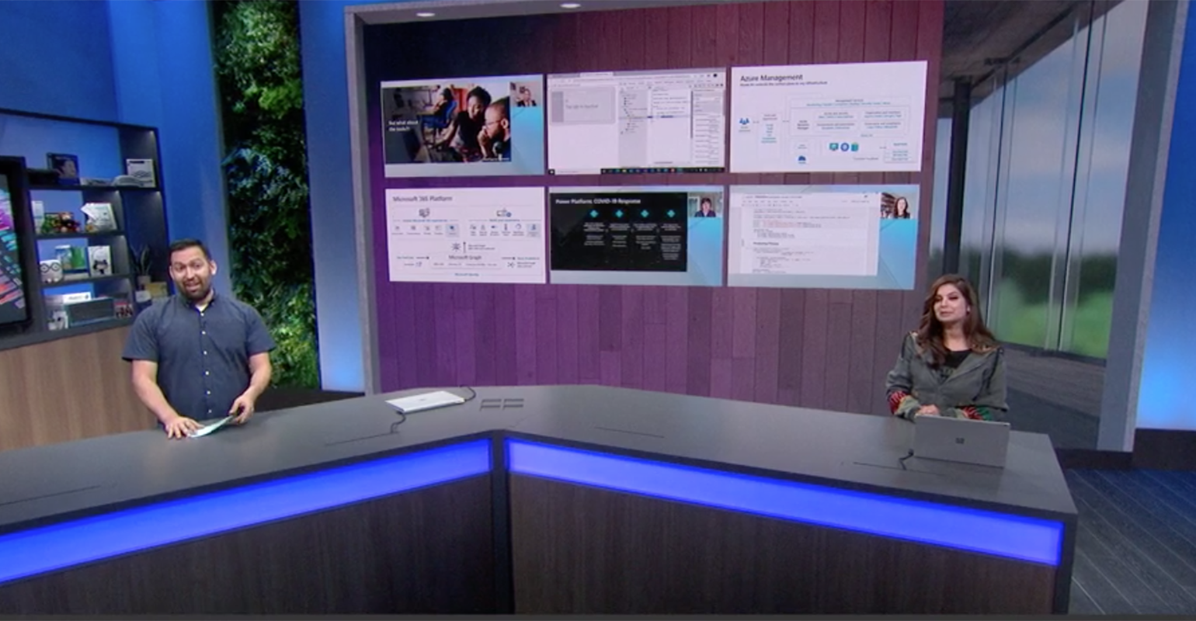Select the Power Platform COVID-19 Response slide
Viewport: 1196px width, 621px height.
pyautogui.click(x=636, y=234)
